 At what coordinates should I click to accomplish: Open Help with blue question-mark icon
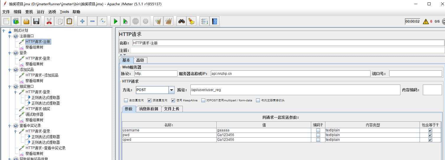[x=214, y=21]
